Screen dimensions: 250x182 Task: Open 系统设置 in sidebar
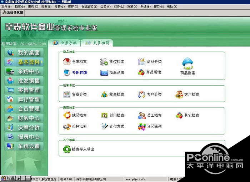(24, 146)
